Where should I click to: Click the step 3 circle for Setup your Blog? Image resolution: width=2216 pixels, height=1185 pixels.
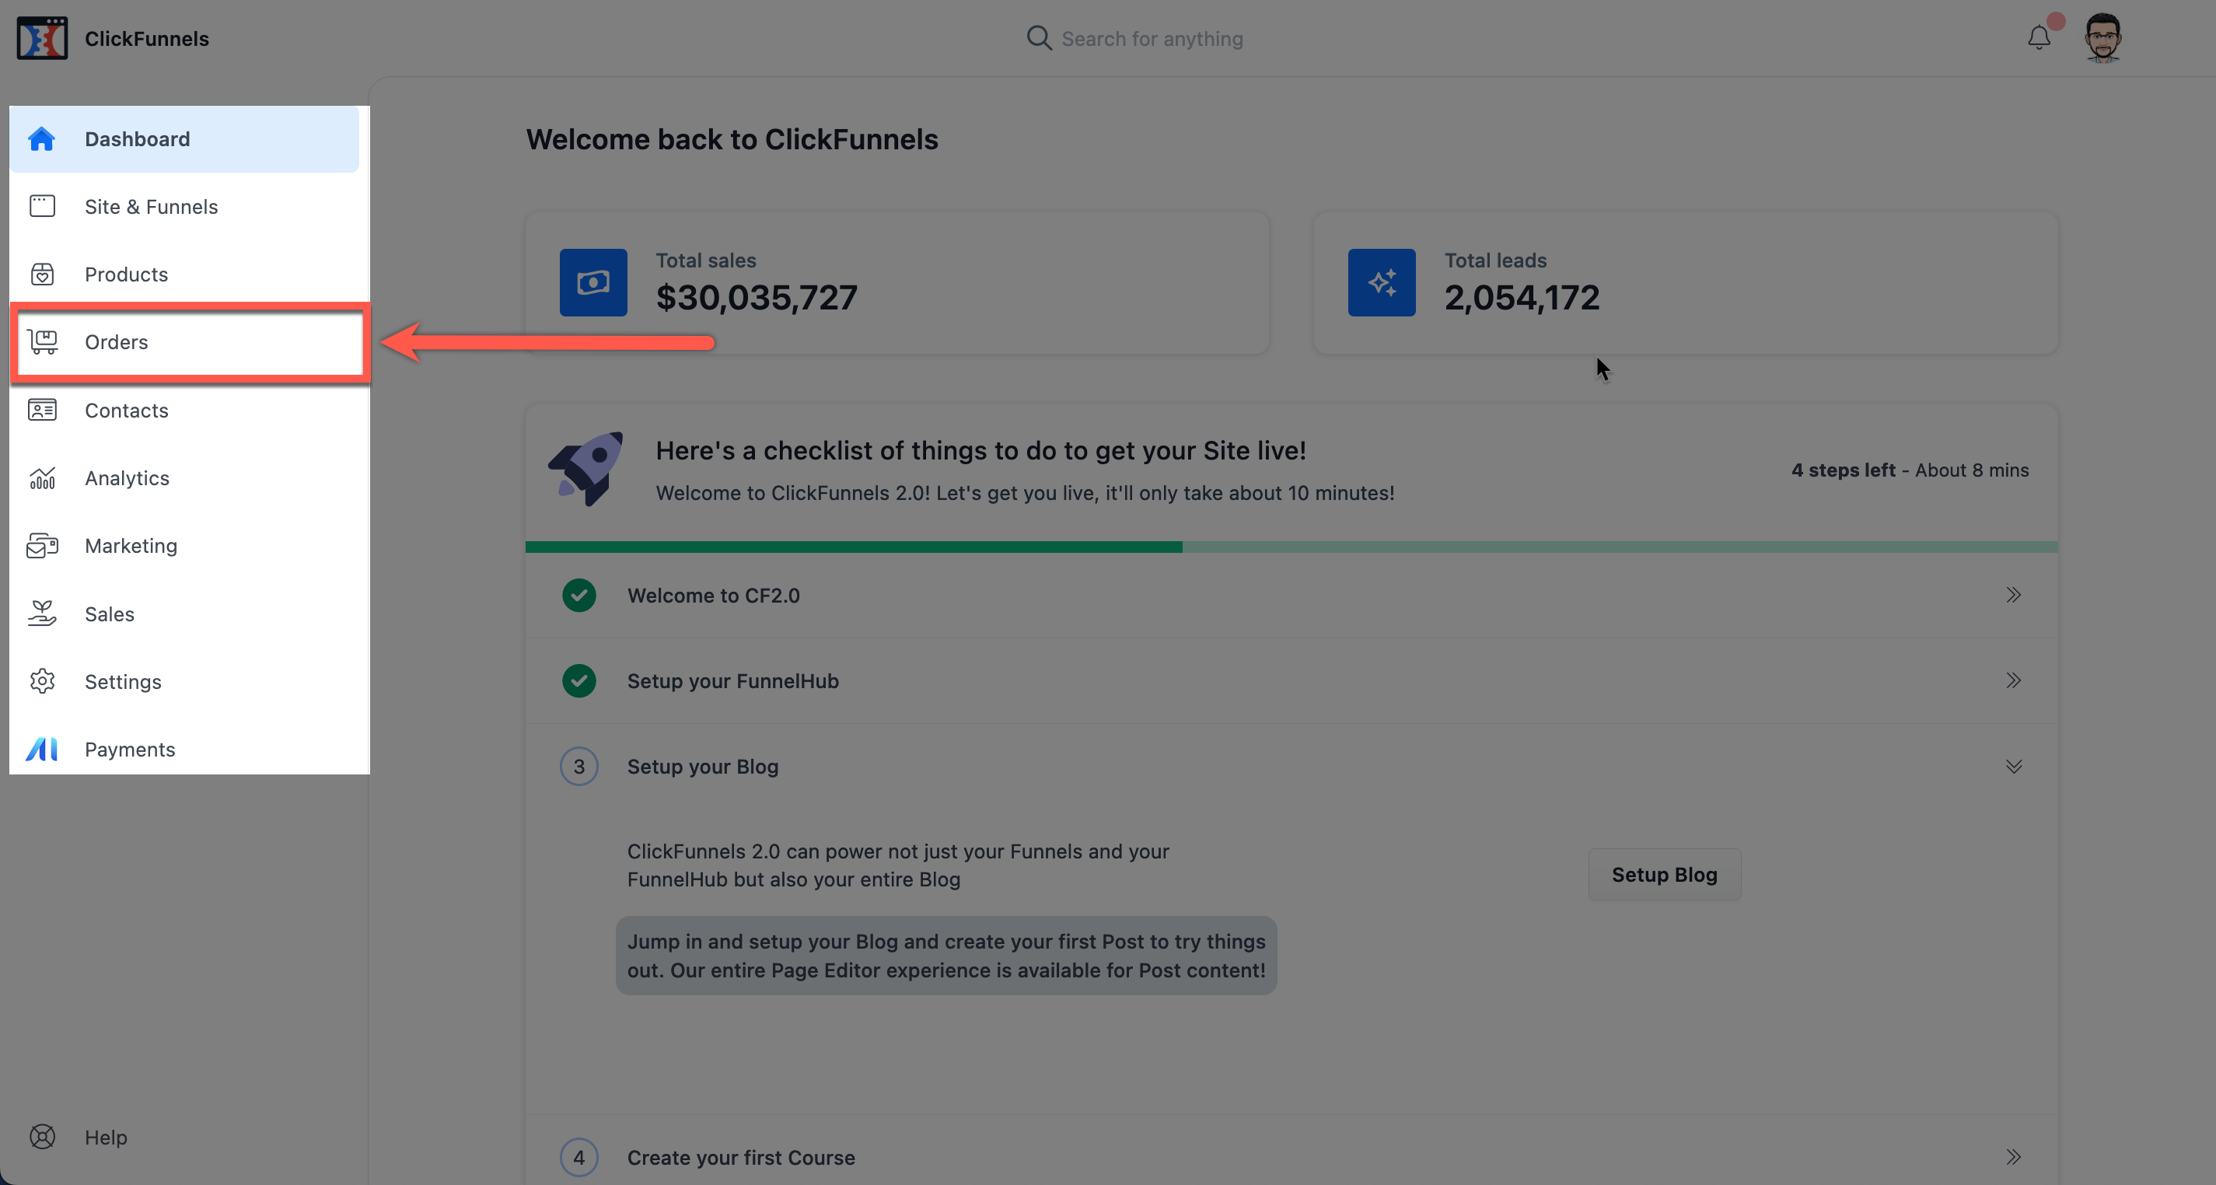(x=579, y=766)
